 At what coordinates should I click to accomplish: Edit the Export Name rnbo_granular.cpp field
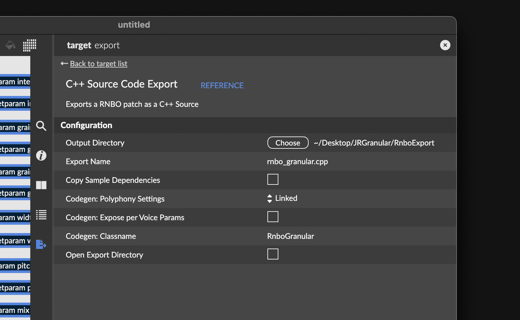click(x=297, y=161)
